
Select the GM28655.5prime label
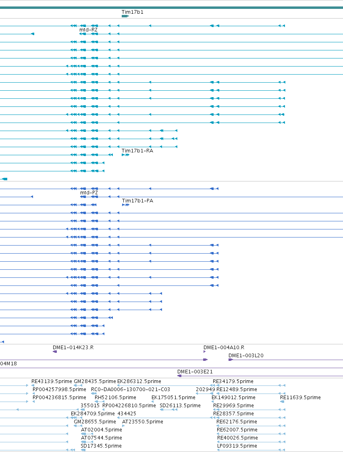pos(95,422)
